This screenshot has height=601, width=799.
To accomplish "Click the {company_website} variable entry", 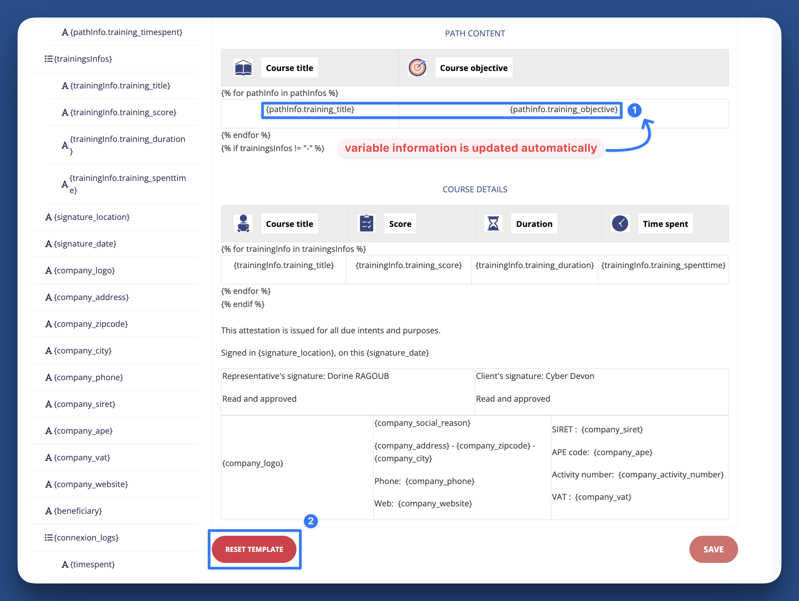I will [90, 484].
